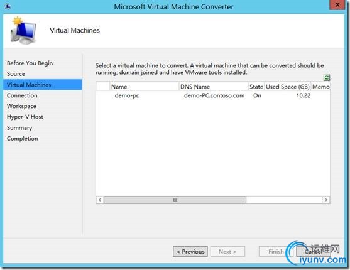Image resolution: width=350 pixels, height=270 pixels.
Task: Click demo-PC.contoso.com DNS name cell
Action: 214,95
